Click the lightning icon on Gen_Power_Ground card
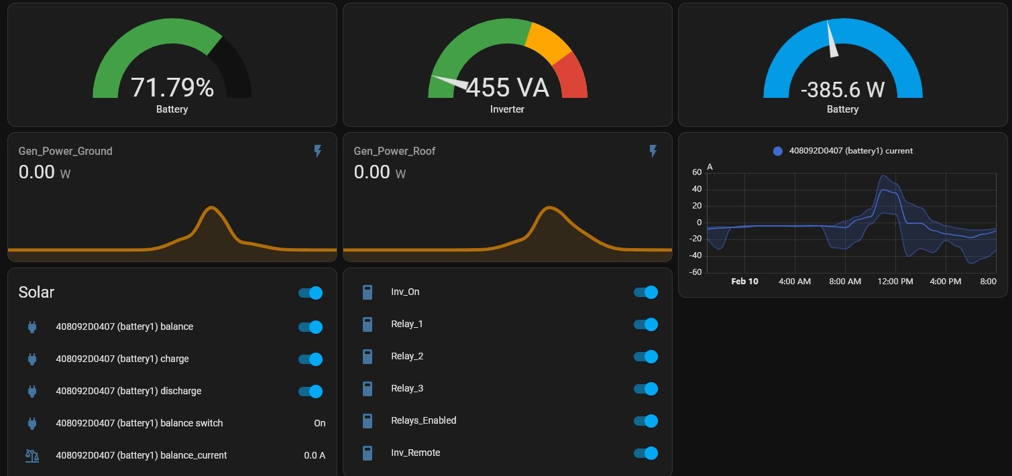Screen dimensions: 1012x476 (x=318, y=152)
